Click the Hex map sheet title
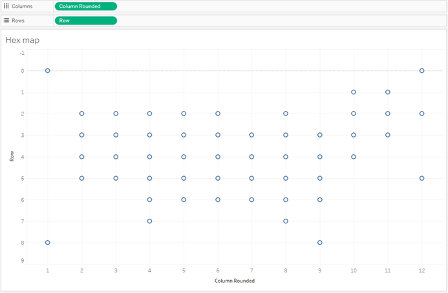 pos(23,40)
